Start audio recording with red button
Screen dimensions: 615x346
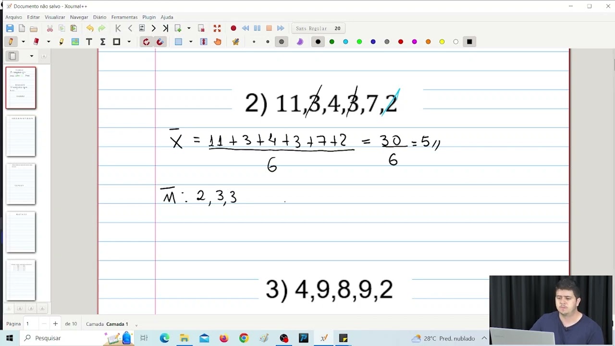click(x=234, y=28)
